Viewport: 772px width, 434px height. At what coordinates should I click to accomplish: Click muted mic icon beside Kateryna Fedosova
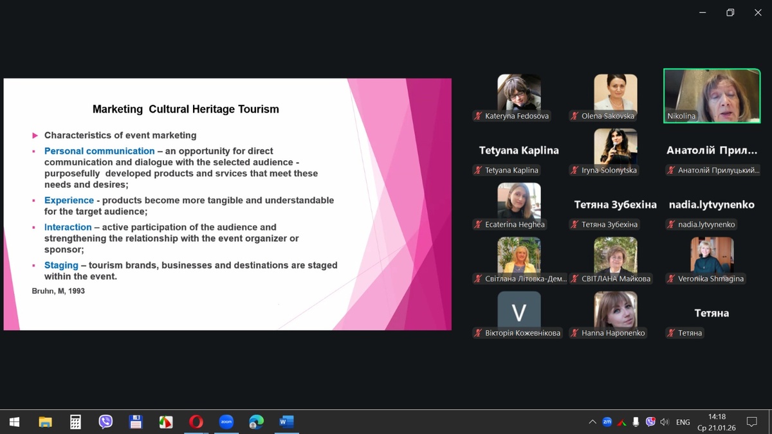click(x=478, y=116)
